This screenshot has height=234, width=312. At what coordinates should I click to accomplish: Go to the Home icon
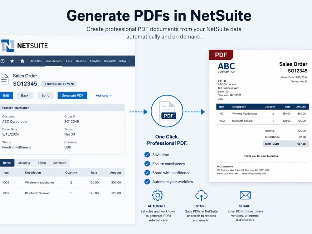pyautogui.click(x=22, y=61)
